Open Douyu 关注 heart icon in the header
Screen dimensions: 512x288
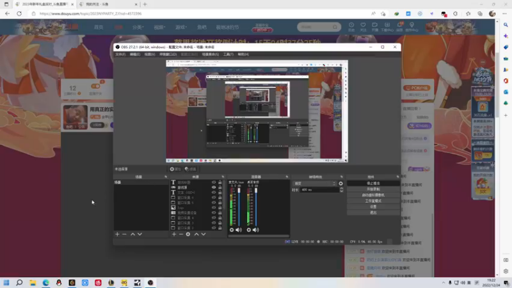[x=363, y=25]
